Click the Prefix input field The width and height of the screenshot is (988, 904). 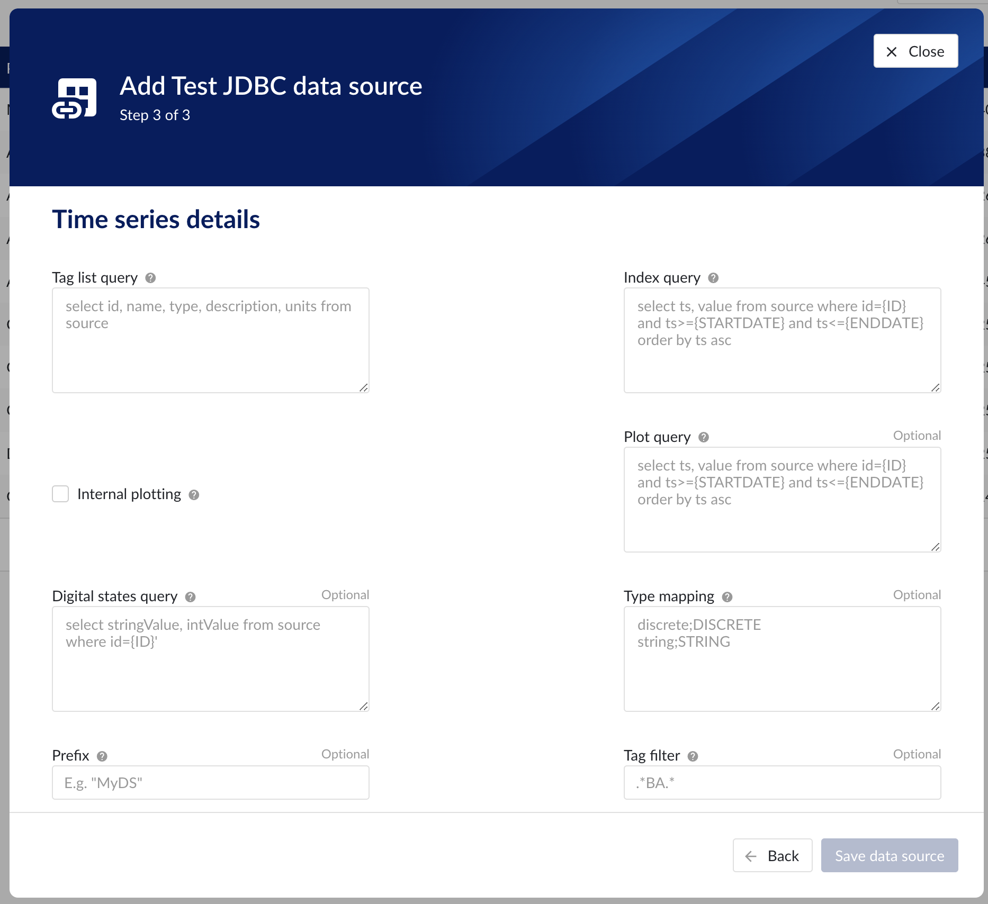[x=210, y=782]
